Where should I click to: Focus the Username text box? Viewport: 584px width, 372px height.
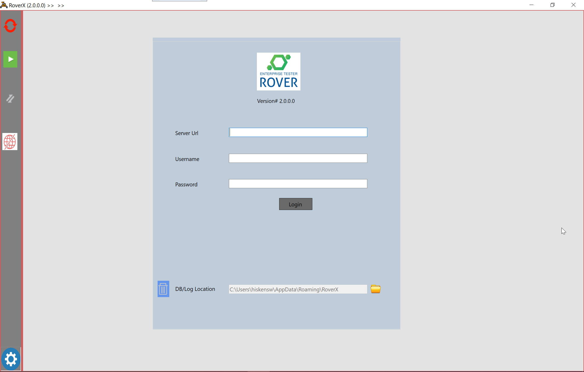[298, 158]
